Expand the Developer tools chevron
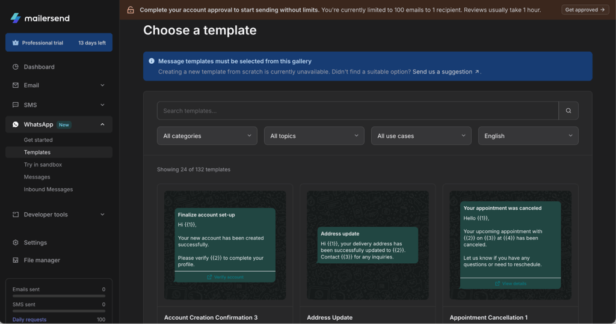Screen dimensions: 616x324 [102, 215]
